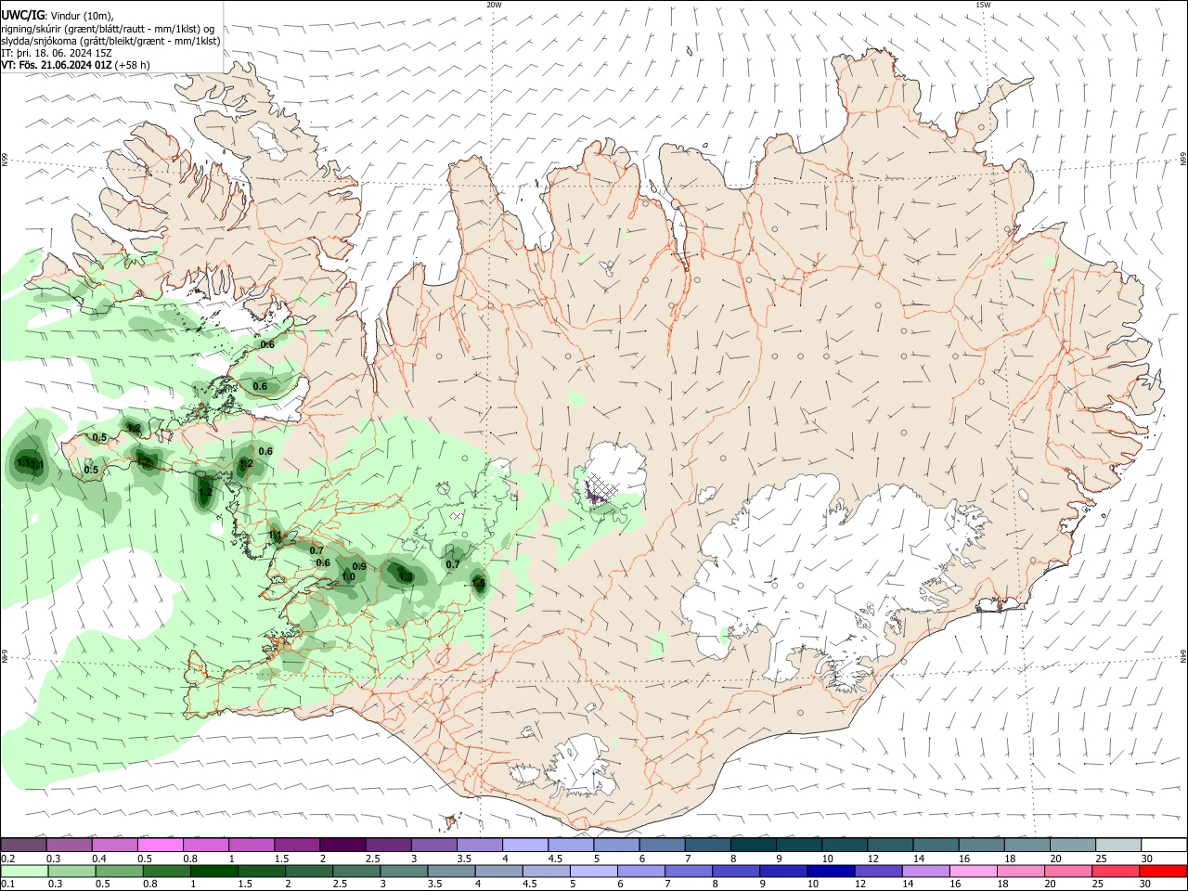Click the "1.0" precipitation value on the map
The height and width of the screenshot is (891, 1188).
pyautogui.click(x=348, y=576)
